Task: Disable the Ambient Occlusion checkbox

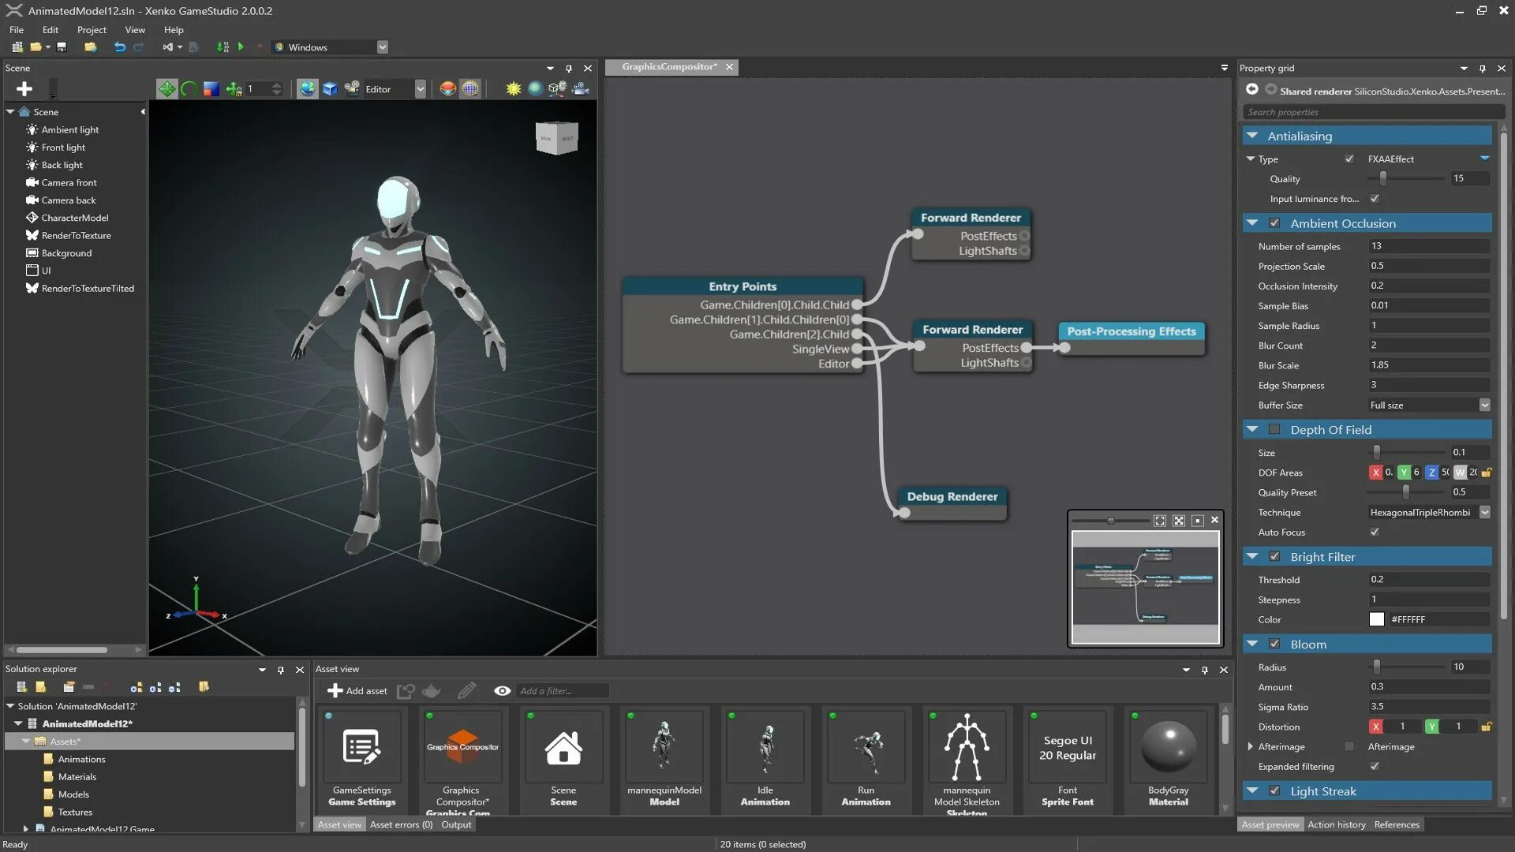Action: [x=1274, y=223]
